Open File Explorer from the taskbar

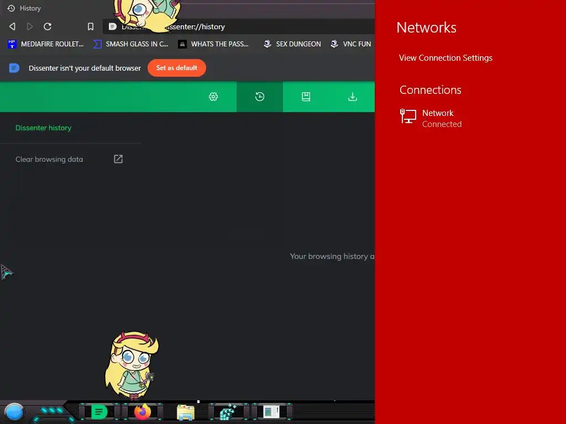point(186,412)
